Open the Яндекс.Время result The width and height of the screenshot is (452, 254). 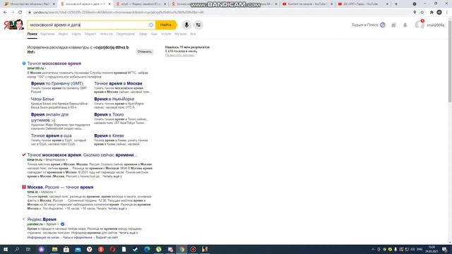pos(42,219)
